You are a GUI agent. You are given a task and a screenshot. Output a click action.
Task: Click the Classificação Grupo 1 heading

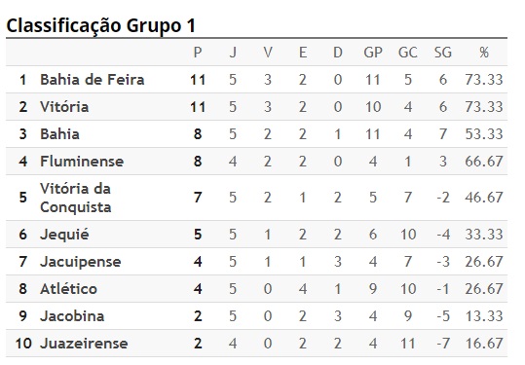[x=100, y=26]
